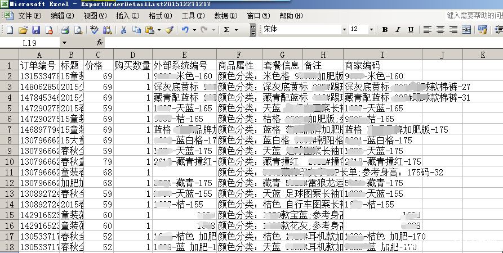Image resolution: width=503 pixels, height=253 pixels.
Task: Toggle Bold formatting
Action: pos(385,30)
